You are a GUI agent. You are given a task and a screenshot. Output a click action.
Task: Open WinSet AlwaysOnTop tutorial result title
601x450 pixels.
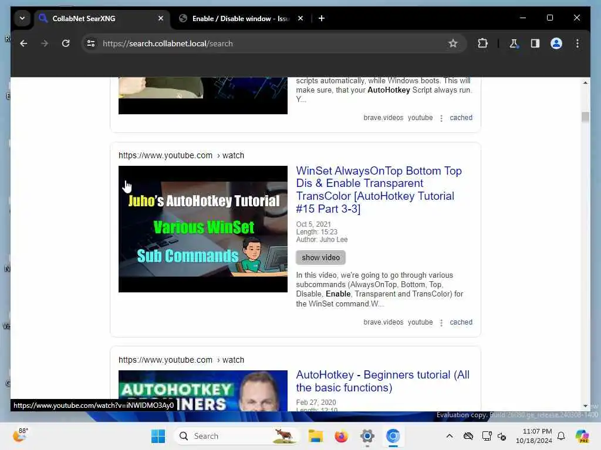pyautogui.click(x=379, y=190)
